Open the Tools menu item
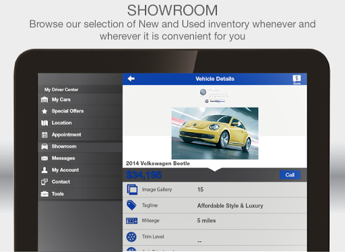Viewport: 345px width, 252px height. (x=80, y=193)
